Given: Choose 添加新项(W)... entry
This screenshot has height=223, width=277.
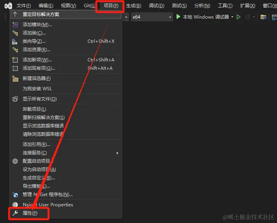Looking at the screenshot, I should (66, 60).
